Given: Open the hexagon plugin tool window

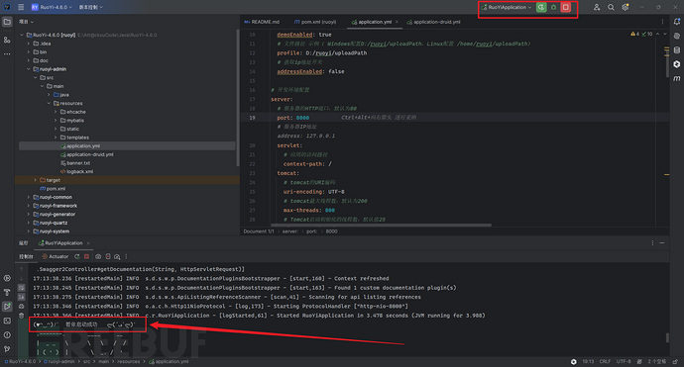Looking at the screenshot, I should pos(677,64).
